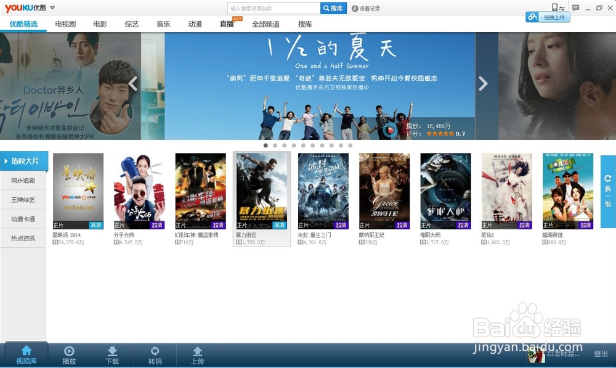Open 观看记录 watch history
The width and height of the screenshot is (616, 368).
click(366, 8)
